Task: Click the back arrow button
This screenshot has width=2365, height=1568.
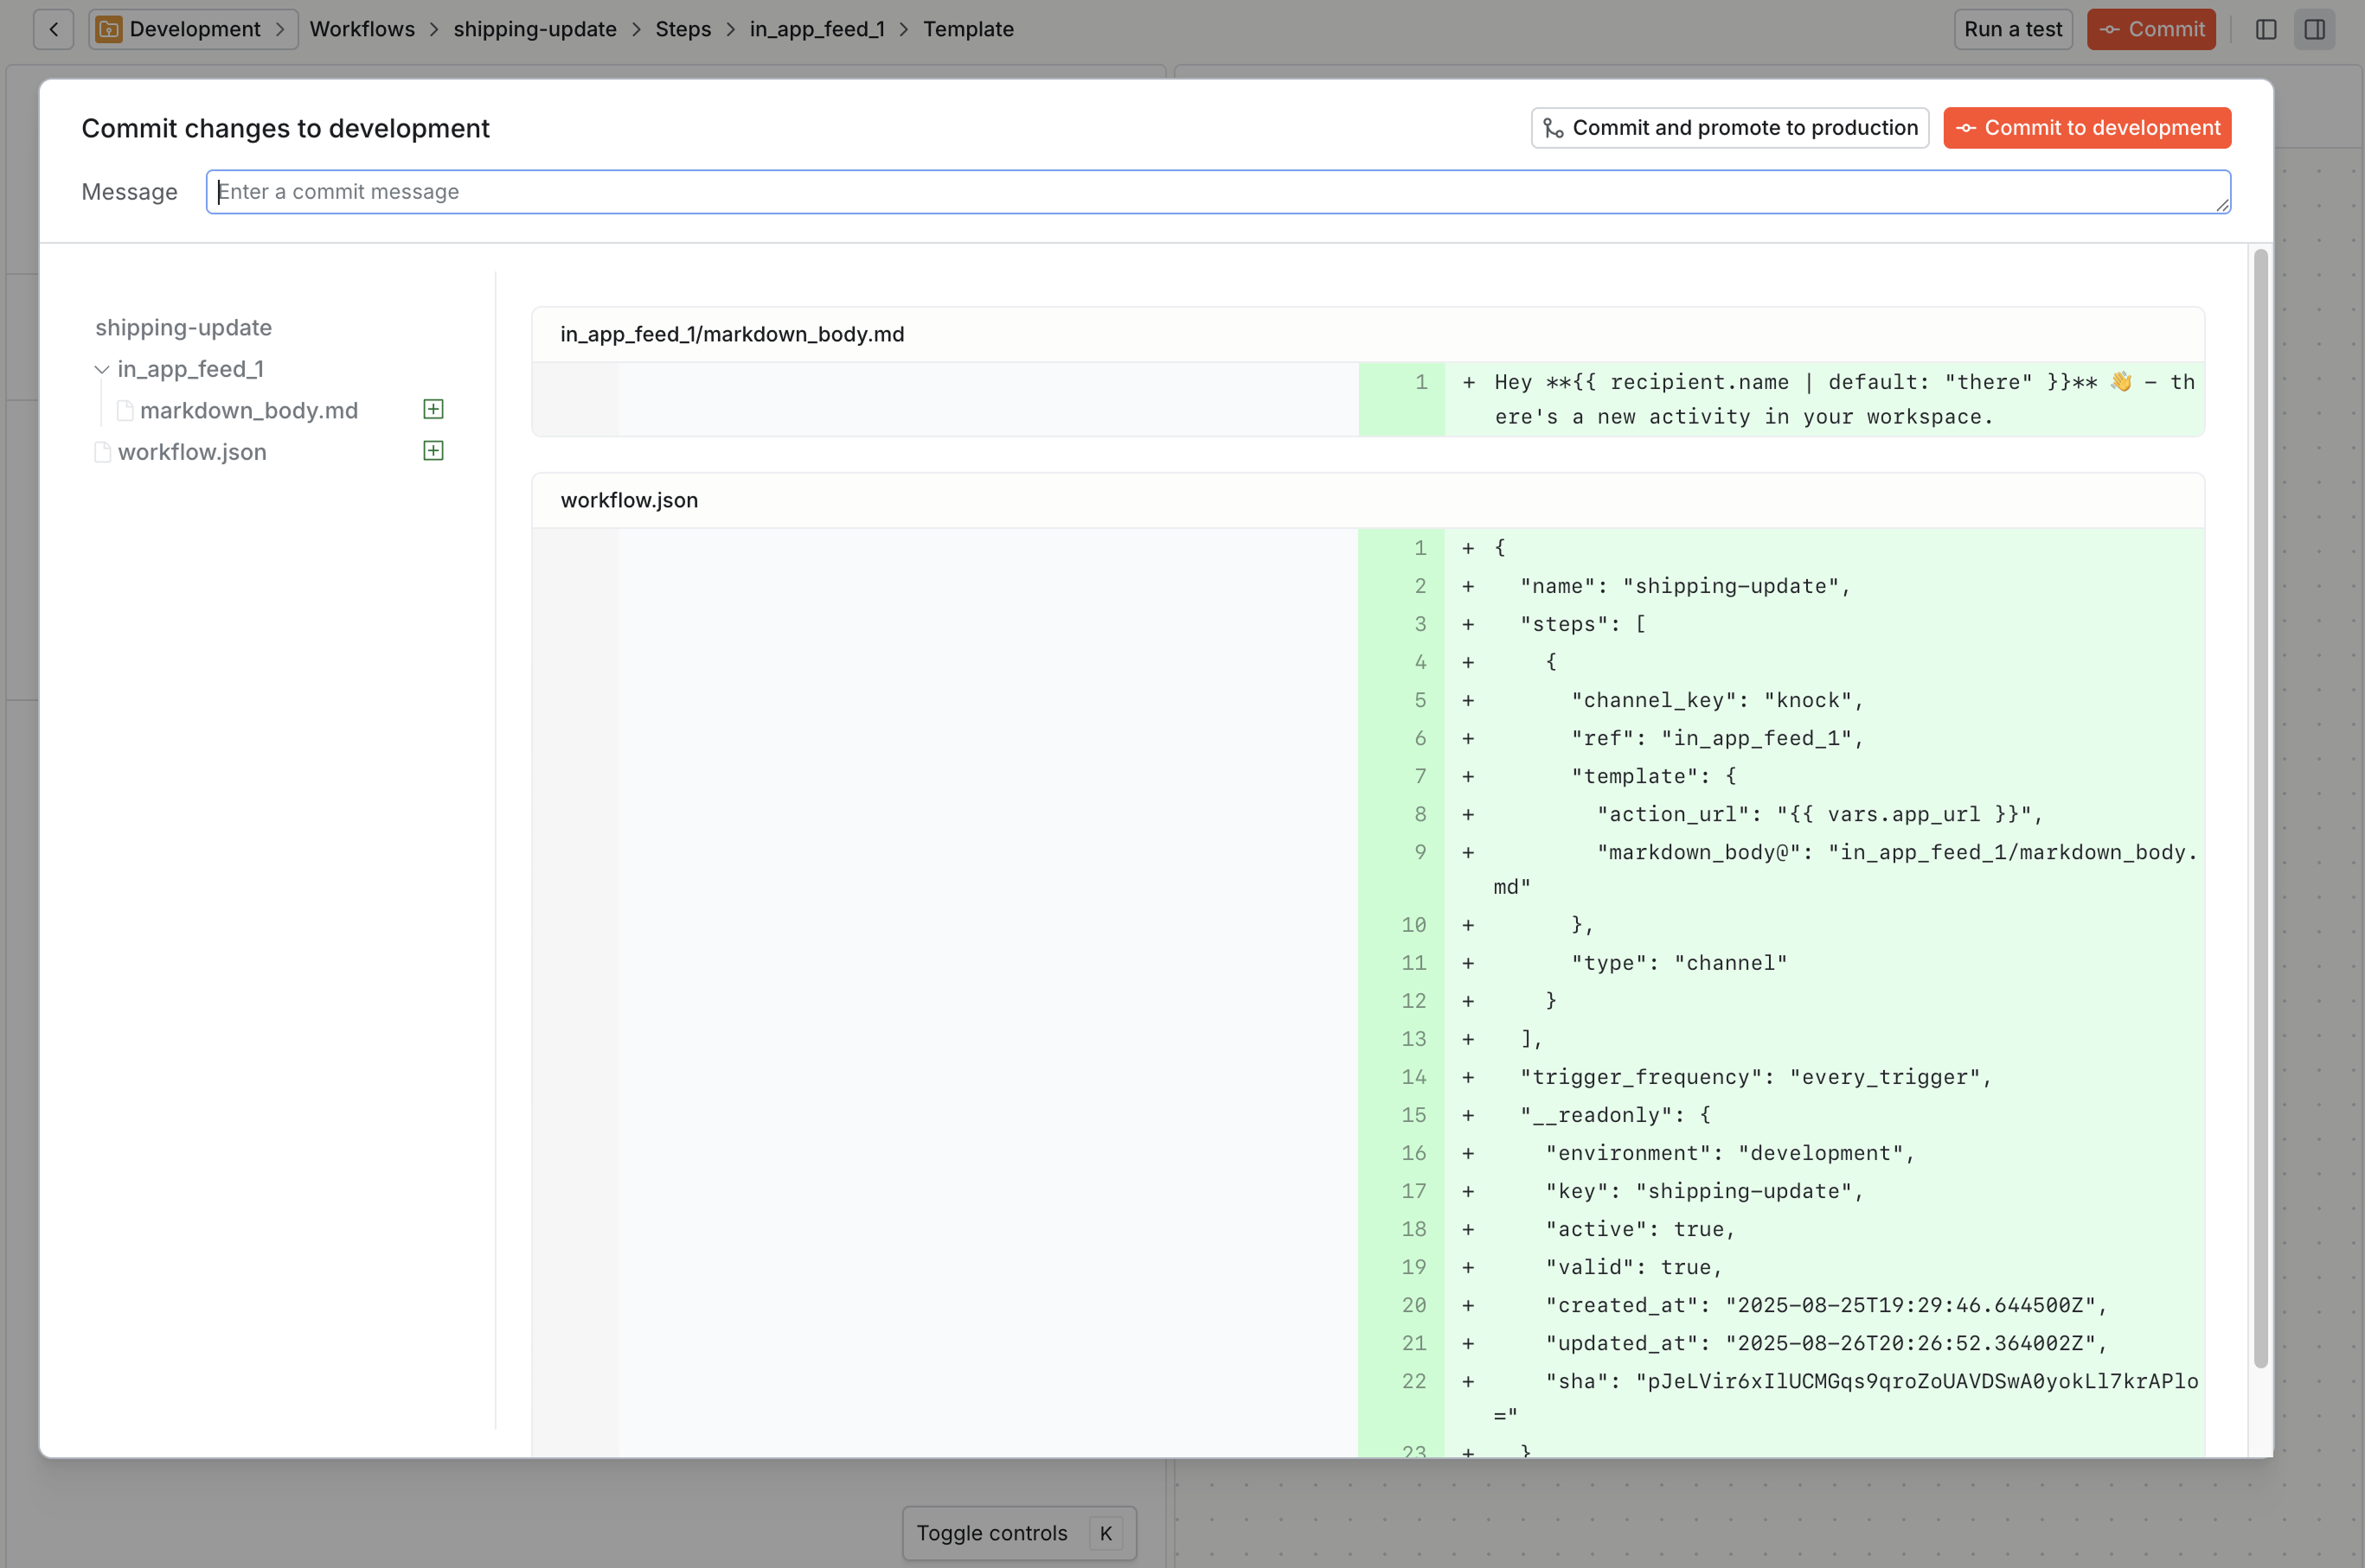Action: click(x=54, y=29)
